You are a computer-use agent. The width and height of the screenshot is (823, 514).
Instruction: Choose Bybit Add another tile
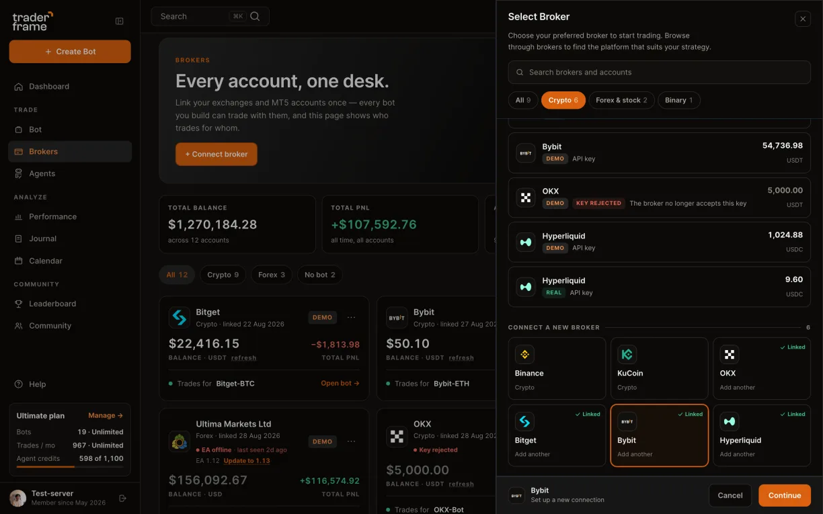(x=659, y=435)
